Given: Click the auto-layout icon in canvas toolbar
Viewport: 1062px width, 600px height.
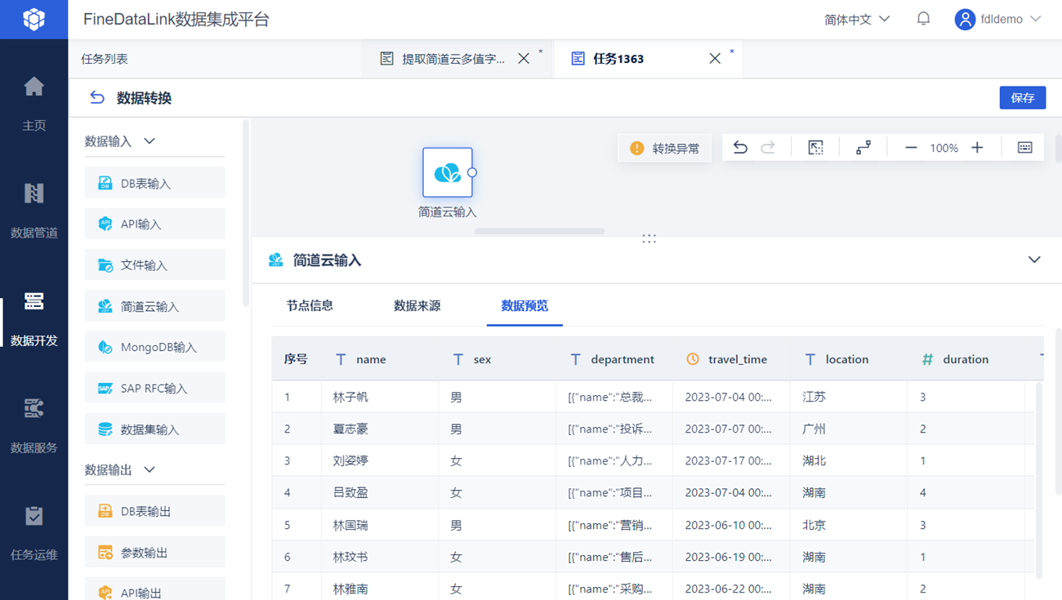Looking at the screenshot, I should 863,148.
